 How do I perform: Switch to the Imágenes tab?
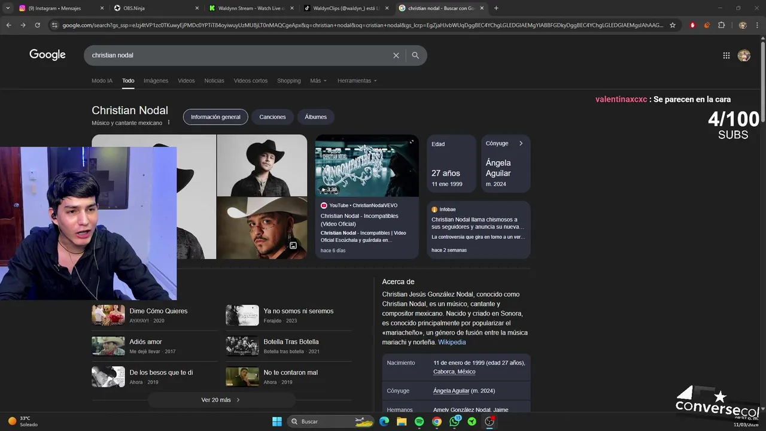click(x=156, y=81)
